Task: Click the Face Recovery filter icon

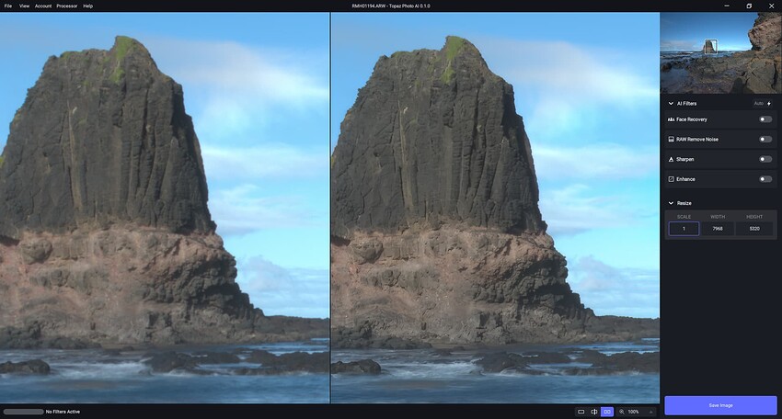Action: click(671, 119)
